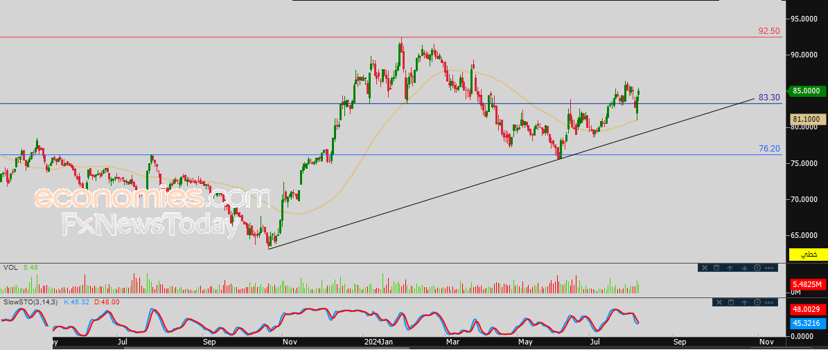
Task: Close the VOL indicator panel
Action: point(705,268)
